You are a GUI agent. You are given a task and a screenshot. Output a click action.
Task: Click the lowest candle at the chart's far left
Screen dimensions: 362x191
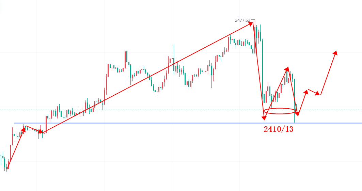[x=6, y=168]
